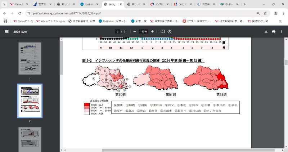Toggle the PDF sidebar menu icon

point(6,31)
